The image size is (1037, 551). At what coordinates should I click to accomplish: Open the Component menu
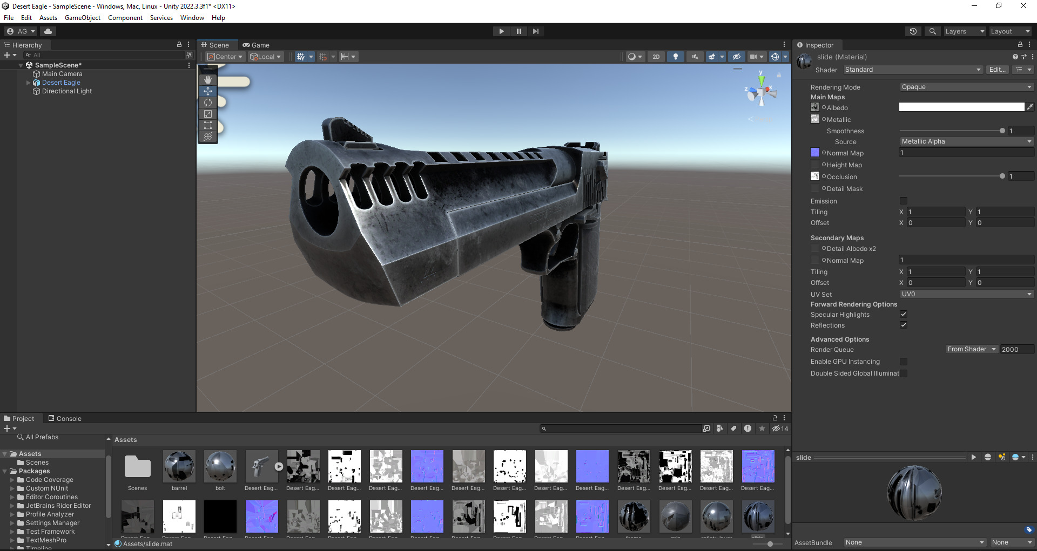(125, 18)
